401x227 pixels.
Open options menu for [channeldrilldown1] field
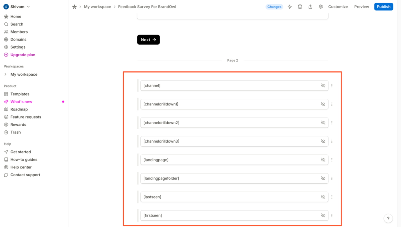(332, 104)
